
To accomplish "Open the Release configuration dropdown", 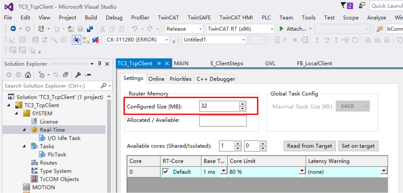I will coord(200,29).
